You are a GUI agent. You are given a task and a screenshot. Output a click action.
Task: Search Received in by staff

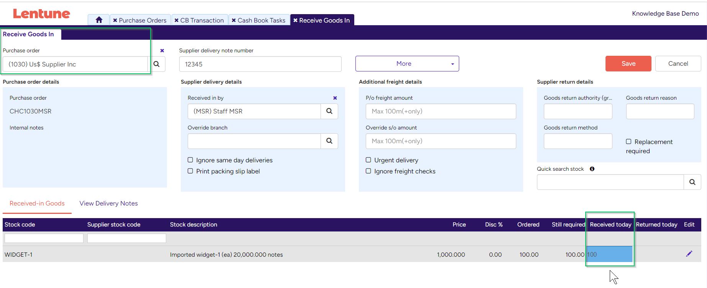tap(329, 111)
